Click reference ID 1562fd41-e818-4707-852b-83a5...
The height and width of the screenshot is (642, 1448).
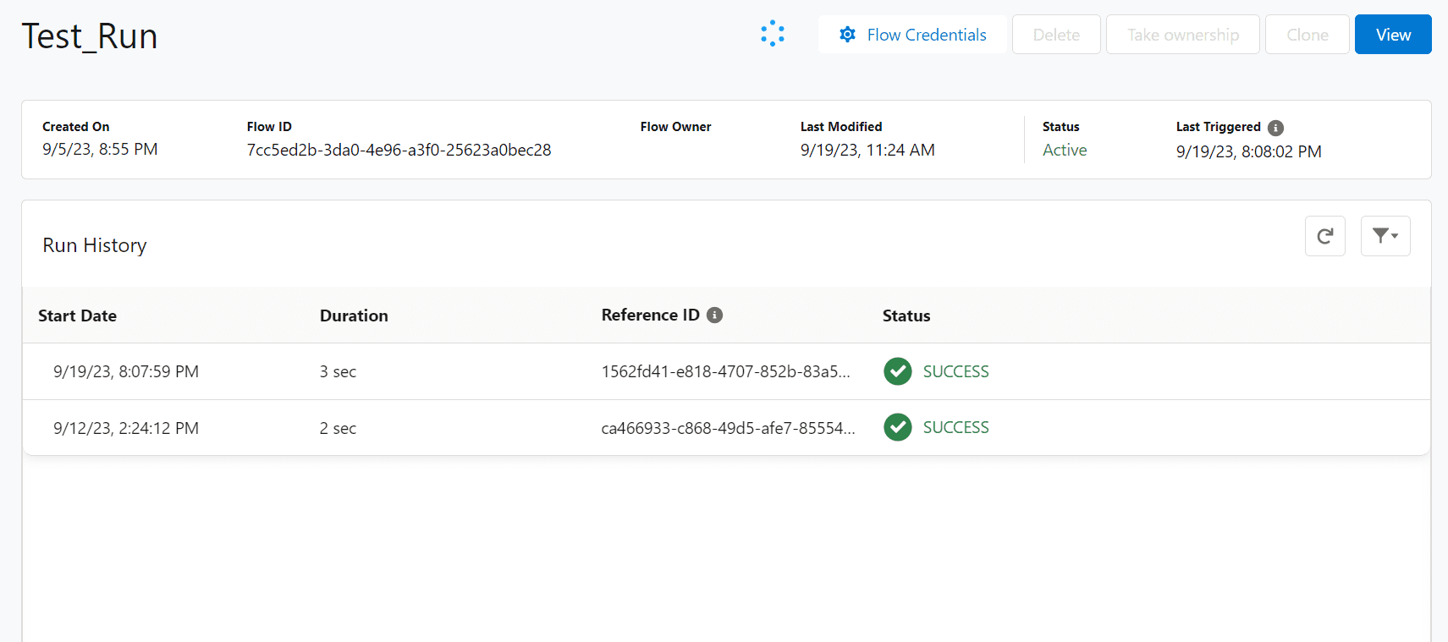[725, 371]
